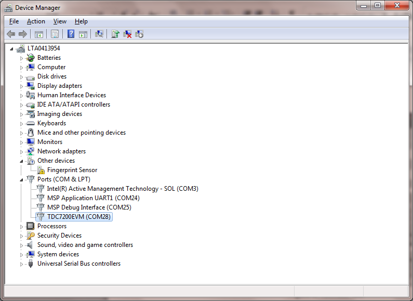Select the Monitors label
The image size is (413, 301).
[x=50, y=142]
